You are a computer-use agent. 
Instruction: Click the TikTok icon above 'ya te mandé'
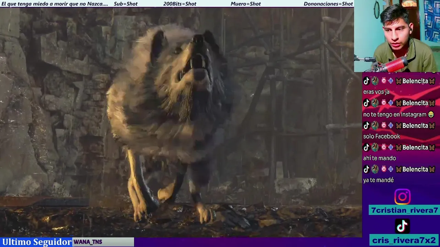(366, 169)
